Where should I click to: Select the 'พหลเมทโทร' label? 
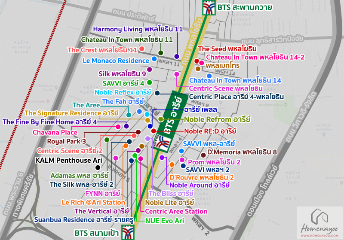point(222,66)
